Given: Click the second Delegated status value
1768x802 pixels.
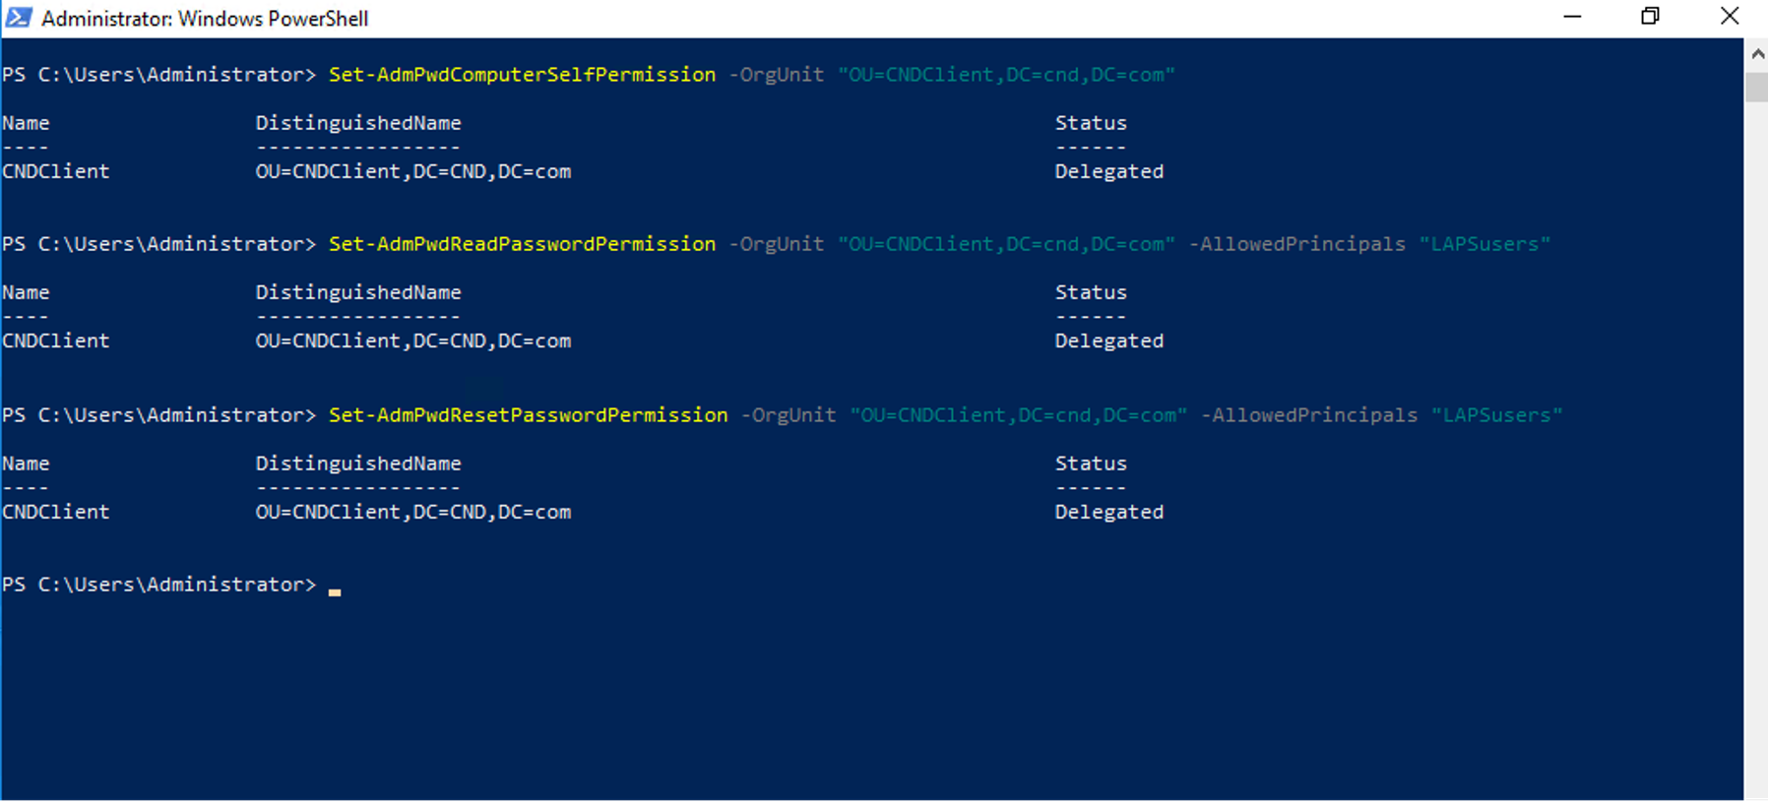Looking at the screenshot, I should coord(1109,340).
